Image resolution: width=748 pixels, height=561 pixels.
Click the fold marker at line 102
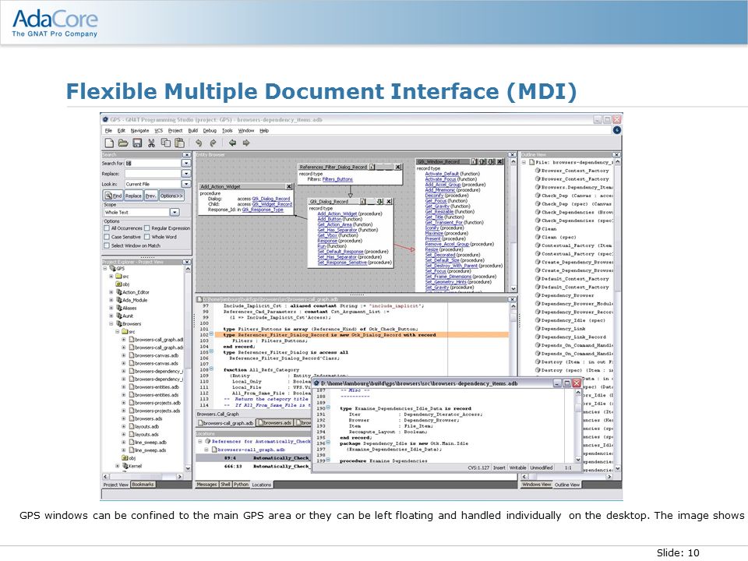tap(211, 334)
